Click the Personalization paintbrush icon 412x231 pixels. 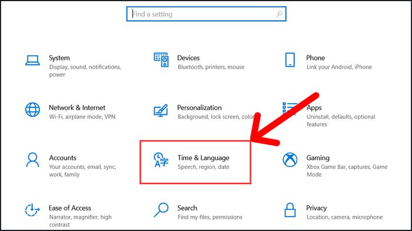(161, 110)
